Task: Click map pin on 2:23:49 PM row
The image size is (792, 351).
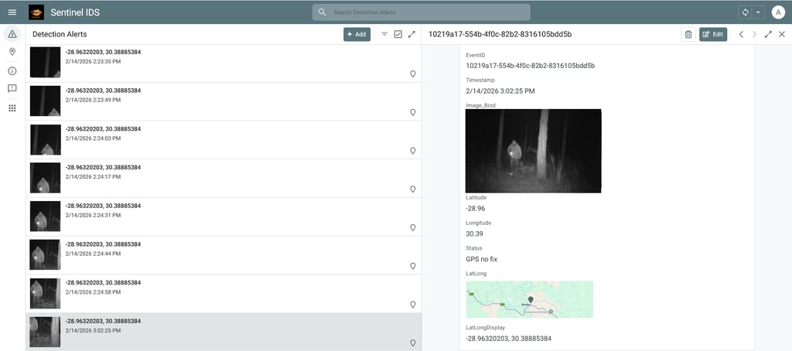Action: [x=413, y=112]
